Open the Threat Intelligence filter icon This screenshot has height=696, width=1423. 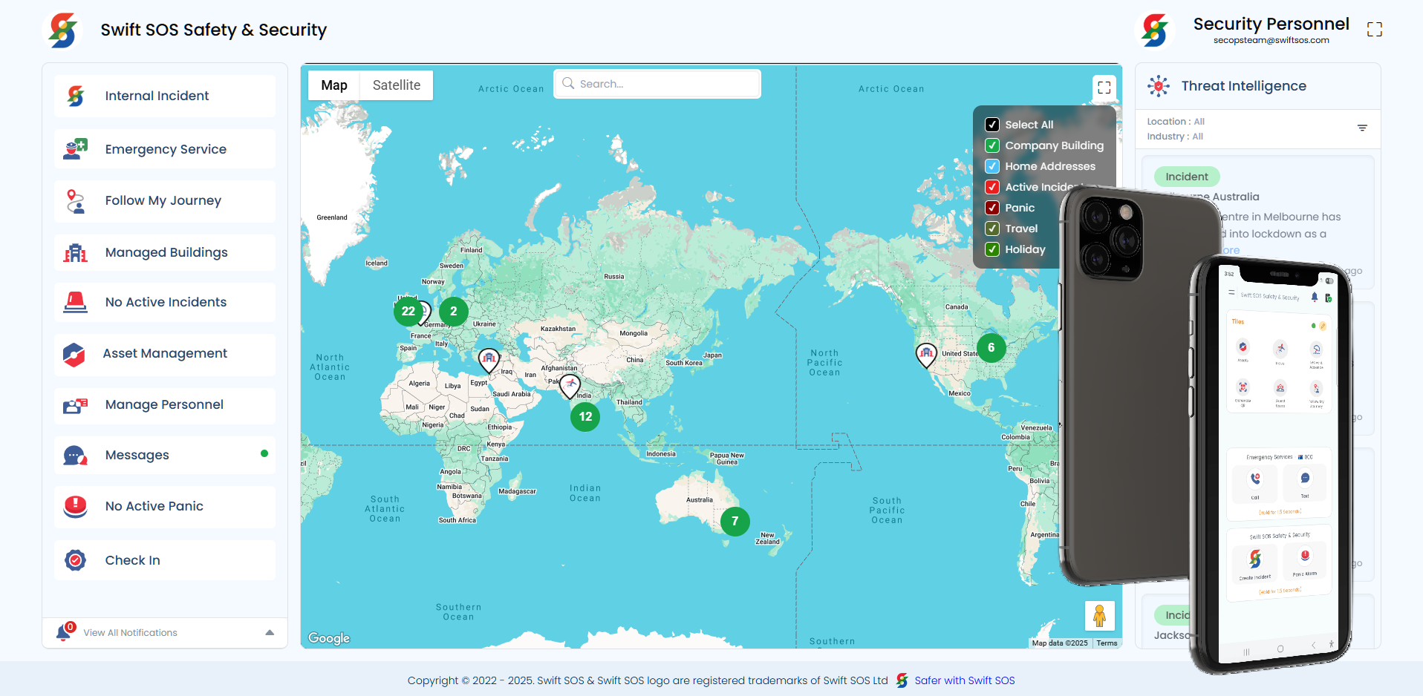click(1362, 128)
